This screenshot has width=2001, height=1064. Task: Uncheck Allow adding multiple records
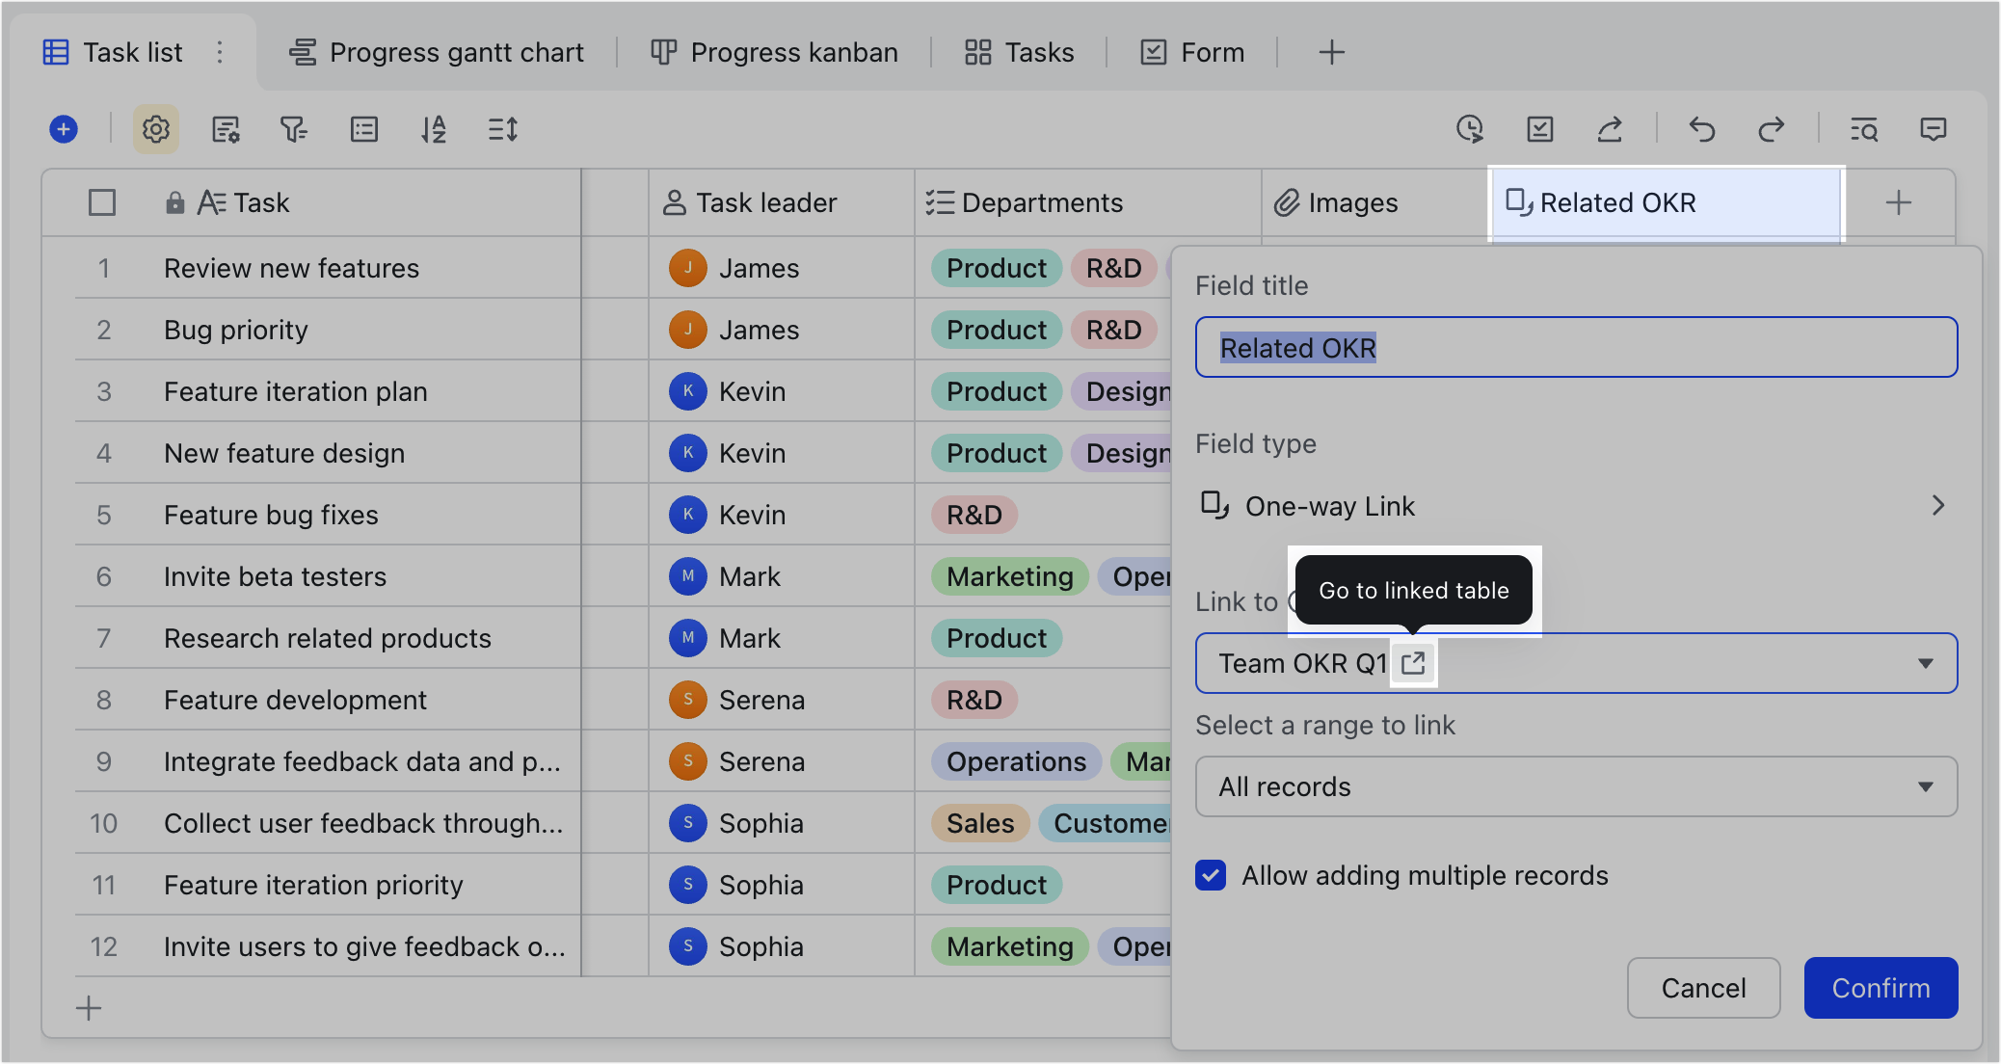pyautogui.click(x=1211, y=875)
